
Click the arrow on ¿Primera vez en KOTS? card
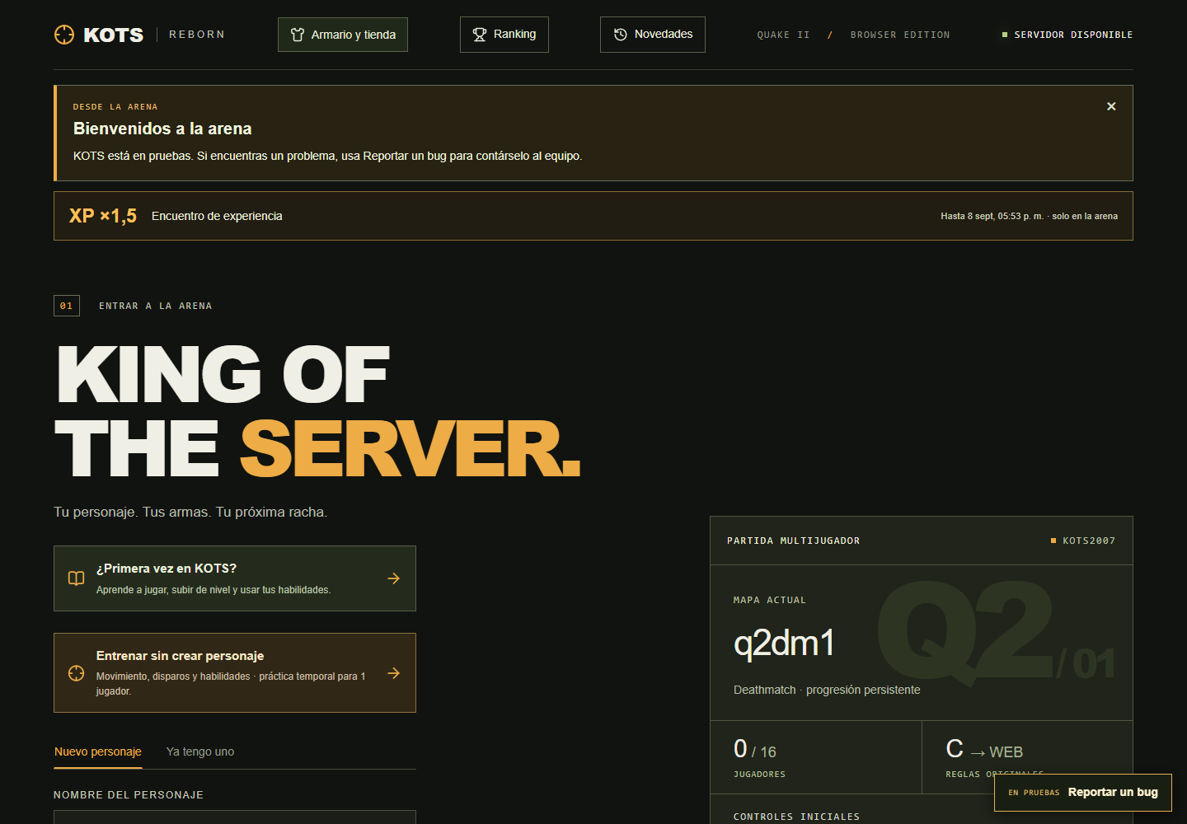tap(394, 578)
